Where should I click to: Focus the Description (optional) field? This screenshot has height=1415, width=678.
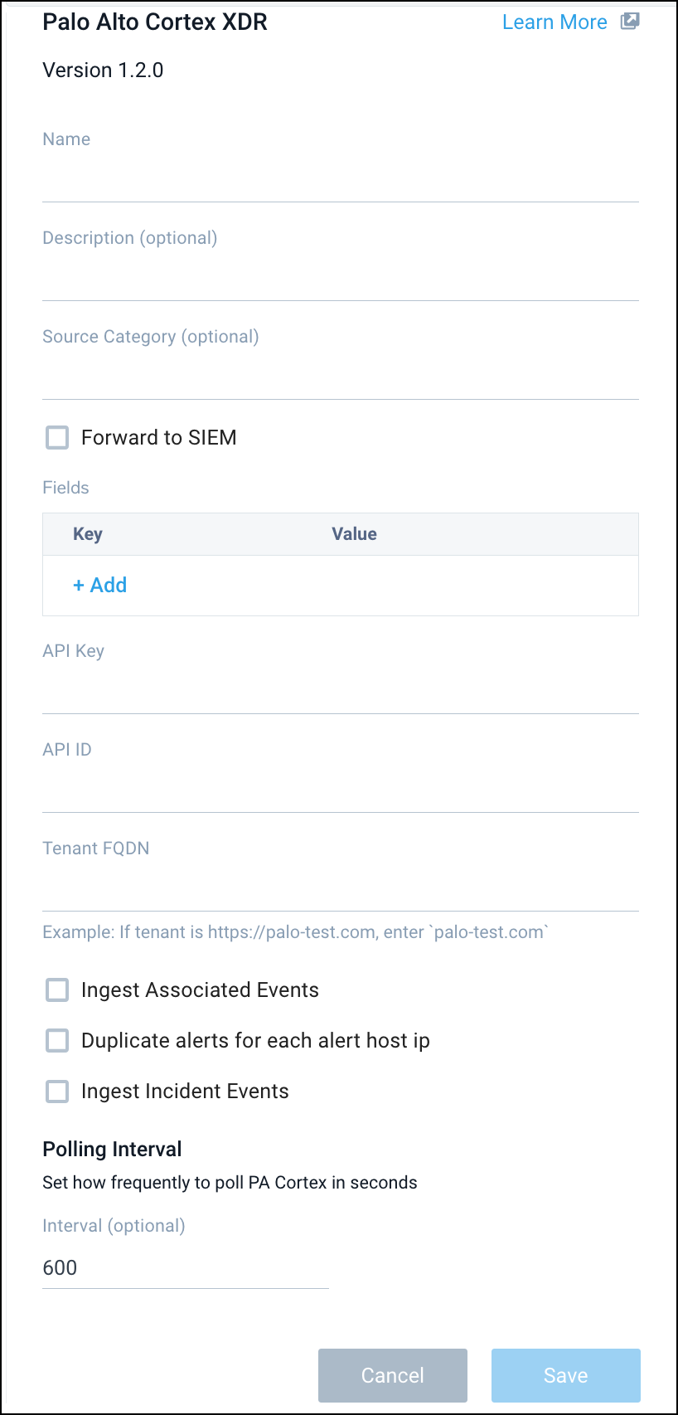click(x=340, y=280)
